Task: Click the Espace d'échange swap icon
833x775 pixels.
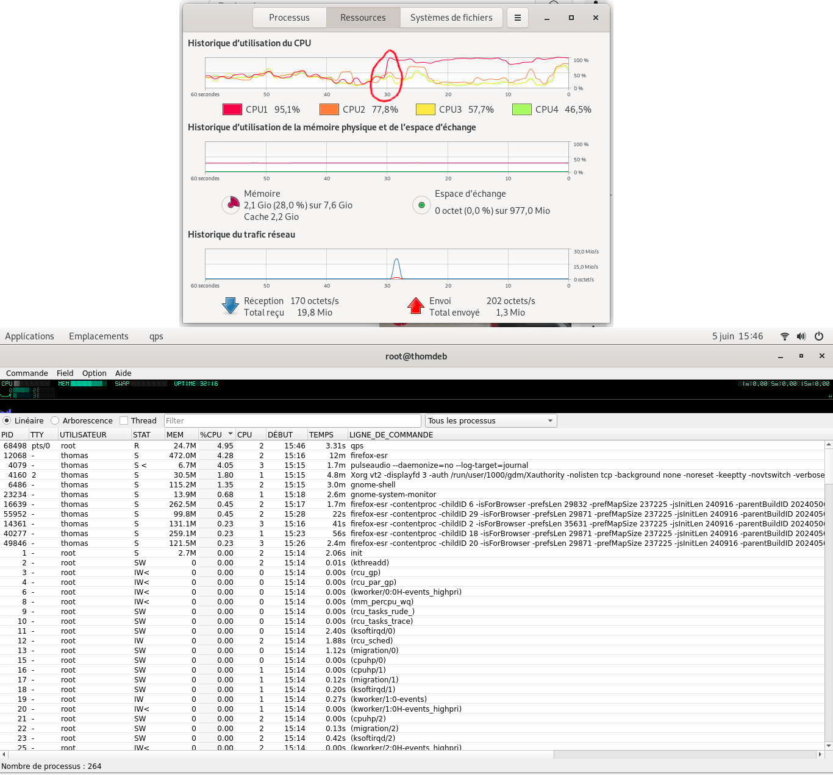Action: pos(421,205)
